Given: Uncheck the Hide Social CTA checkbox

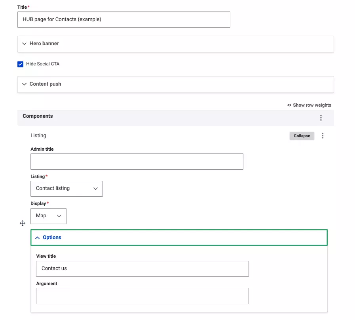Looking at the screenshot, I should (20, 64).
